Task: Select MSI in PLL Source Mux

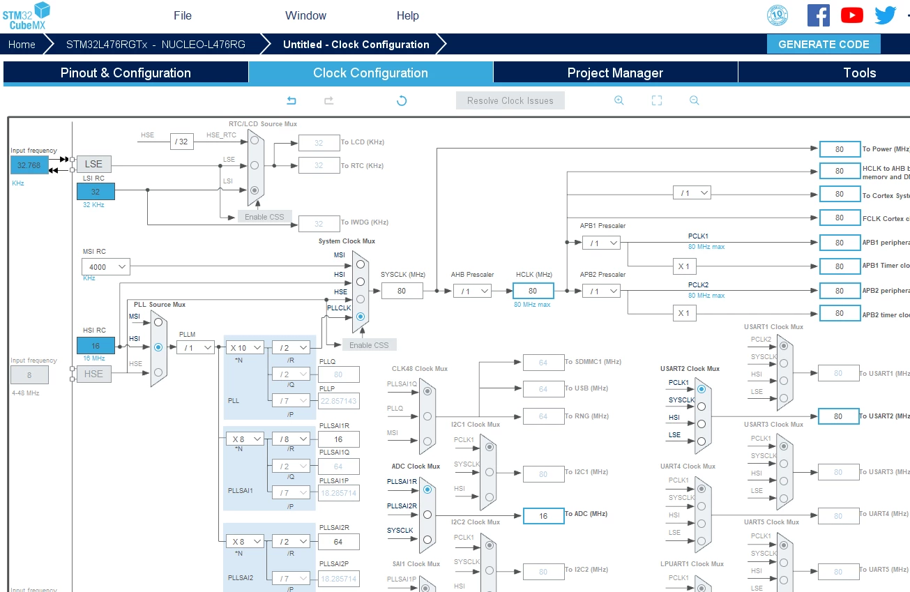Action: [158, 322]
